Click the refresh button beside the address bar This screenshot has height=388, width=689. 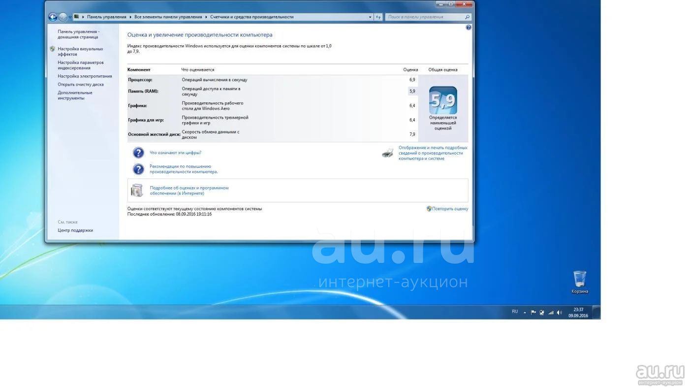coord(378,17)
